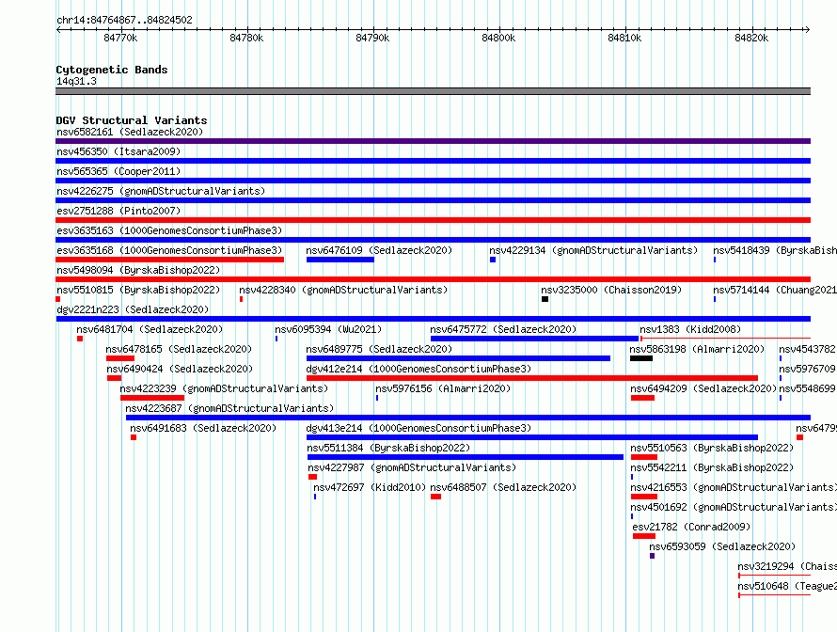Click the nsv565365 (Cooper2011) label
This screenshot has width=837, height=632.
coord(118,171)
